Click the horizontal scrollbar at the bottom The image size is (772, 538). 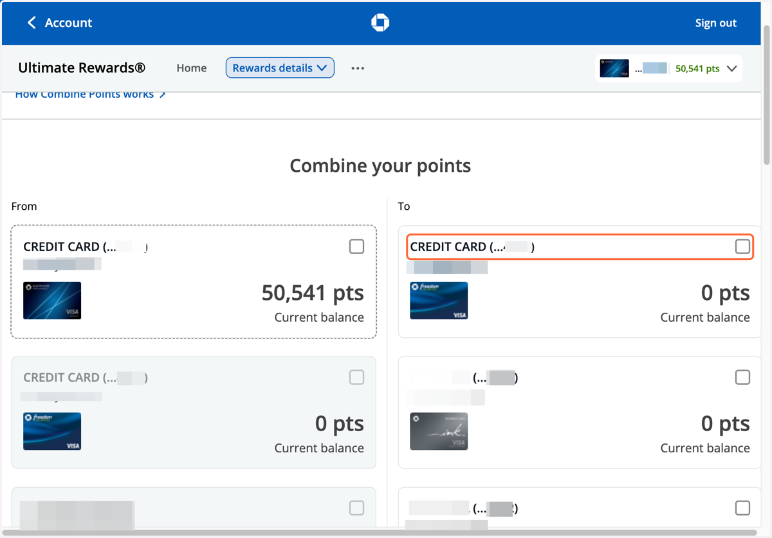[380, 533]
